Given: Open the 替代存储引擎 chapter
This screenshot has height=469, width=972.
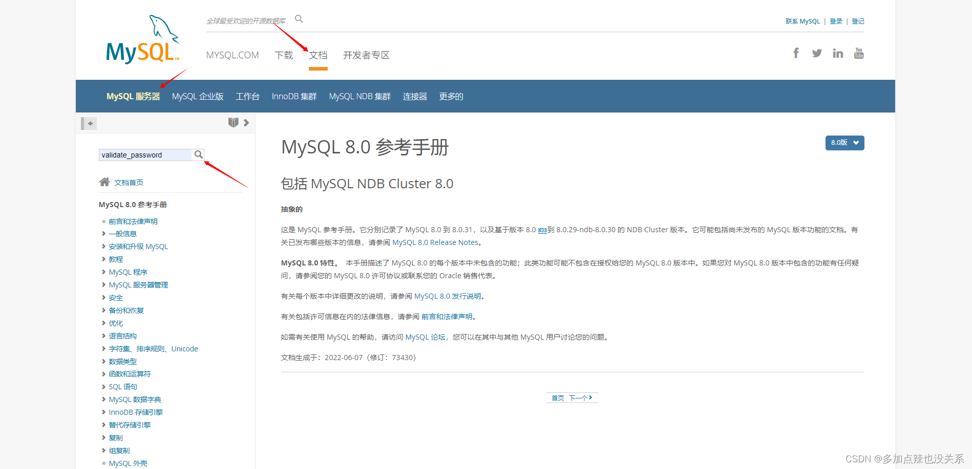Looking at the screenshot, I should [130, 425].
